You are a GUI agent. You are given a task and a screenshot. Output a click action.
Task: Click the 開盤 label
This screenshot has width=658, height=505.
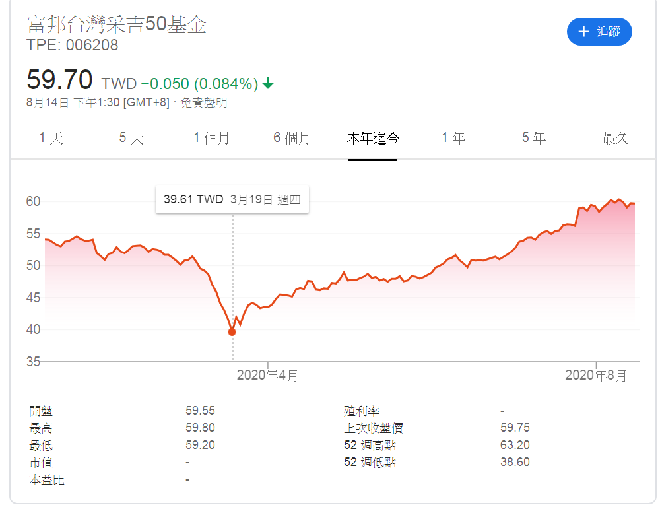[x=41, y=411]
